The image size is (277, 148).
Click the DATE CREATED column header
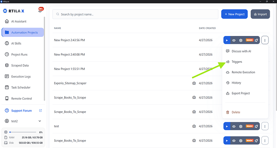[x=207, y=28]
